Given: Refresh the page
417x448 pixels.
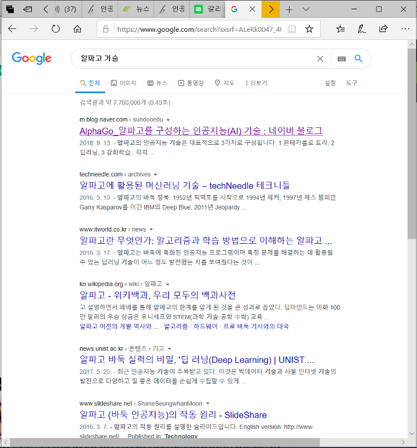Looking at the screenshot, I should point(56,28).
